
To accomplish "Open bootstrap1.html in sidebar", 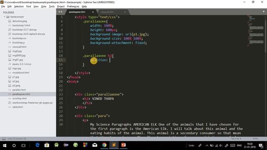I will pos(21,25).
